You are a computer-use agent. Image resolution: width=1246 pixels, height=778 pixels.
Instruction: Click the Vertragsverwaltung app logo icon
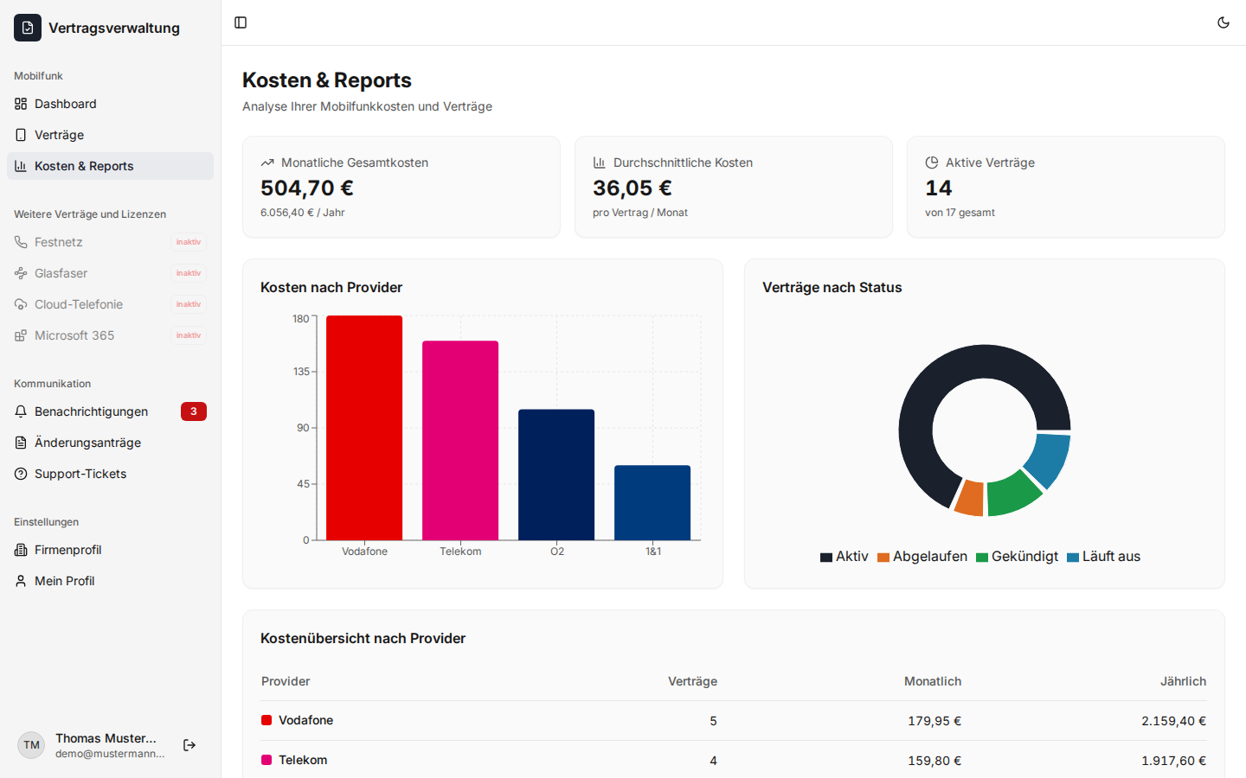pyautogui.click(x=28, y=28)
